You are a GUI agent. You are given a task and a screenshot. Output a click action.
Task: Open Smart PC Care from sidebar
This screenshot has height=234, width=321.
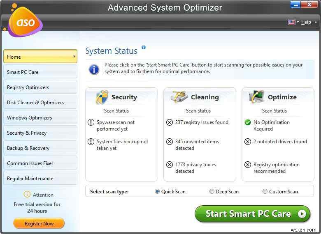pyautogui.click(x=40, y=72)
